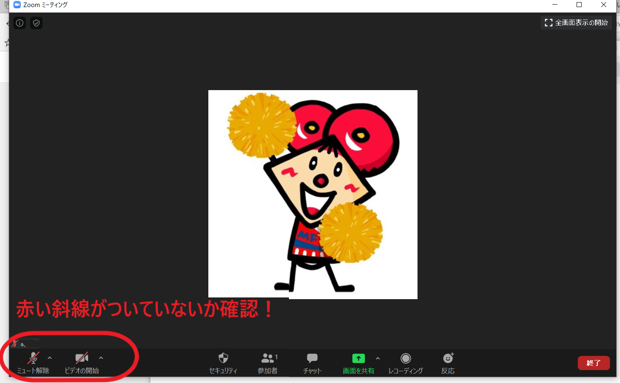The image size is (620, 383).
Task: Maximize the Zoom ミーティング window
Action: (x=579, y=5)
